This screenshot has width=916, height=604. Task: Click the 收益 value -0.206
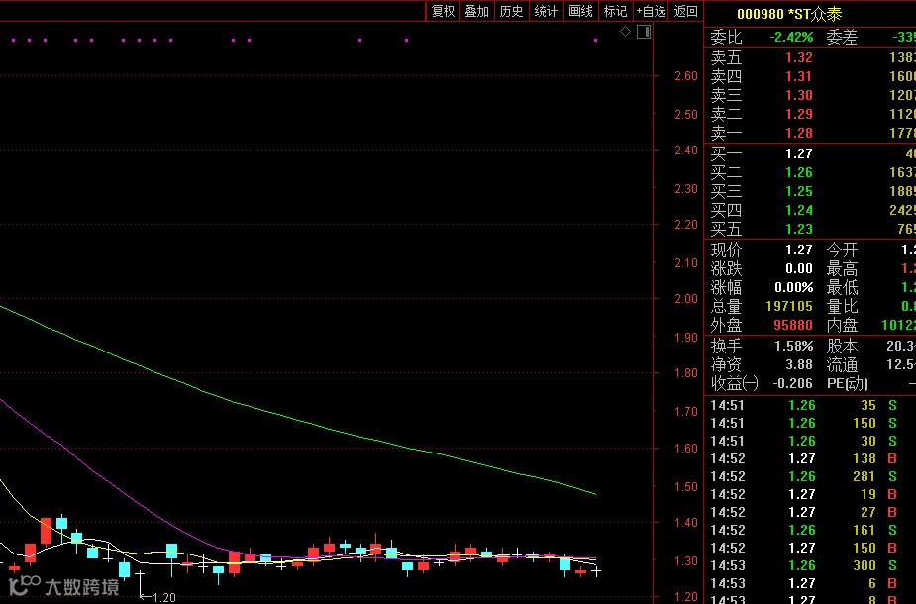pos(793,383)
